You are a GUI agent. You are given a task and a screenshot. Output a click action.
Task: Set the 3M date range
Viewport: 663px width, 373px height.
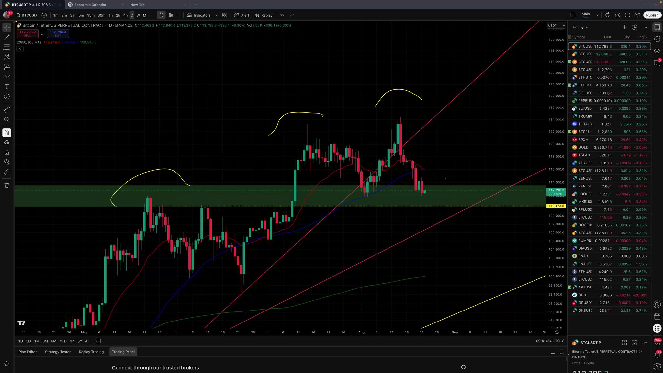tap(45, 341)
